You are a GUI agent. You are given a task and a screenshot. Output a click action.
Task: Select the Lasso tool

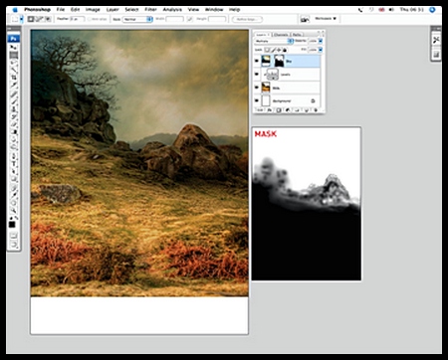[14, 63]
